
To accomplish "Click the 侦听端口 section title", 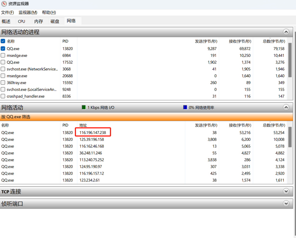I will coord(12,204).
